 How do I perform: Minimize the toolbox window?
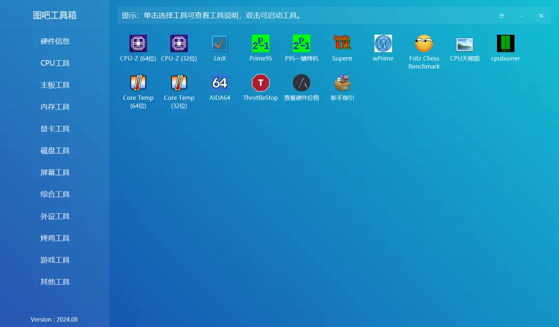[521, 16]
